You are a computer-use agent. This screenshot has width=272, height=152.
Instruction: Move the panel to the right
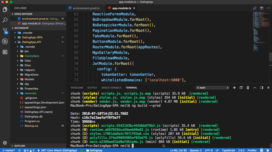(262, 88)
